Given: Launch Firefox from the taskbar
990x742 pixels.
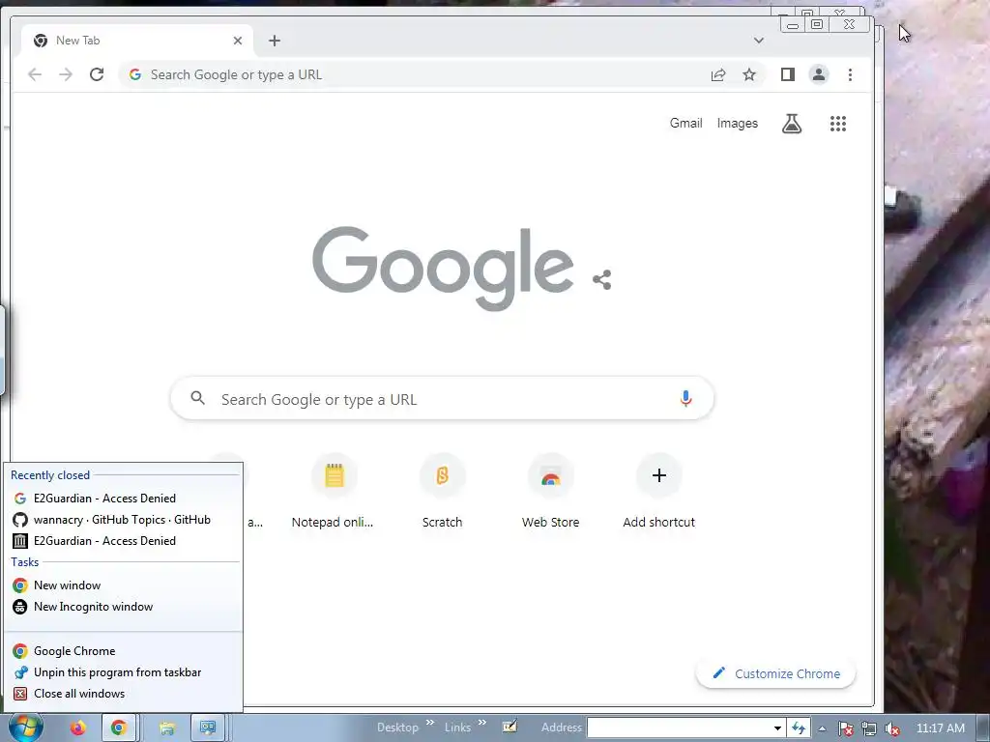Looking at the screenshot, I should point(77,728).
